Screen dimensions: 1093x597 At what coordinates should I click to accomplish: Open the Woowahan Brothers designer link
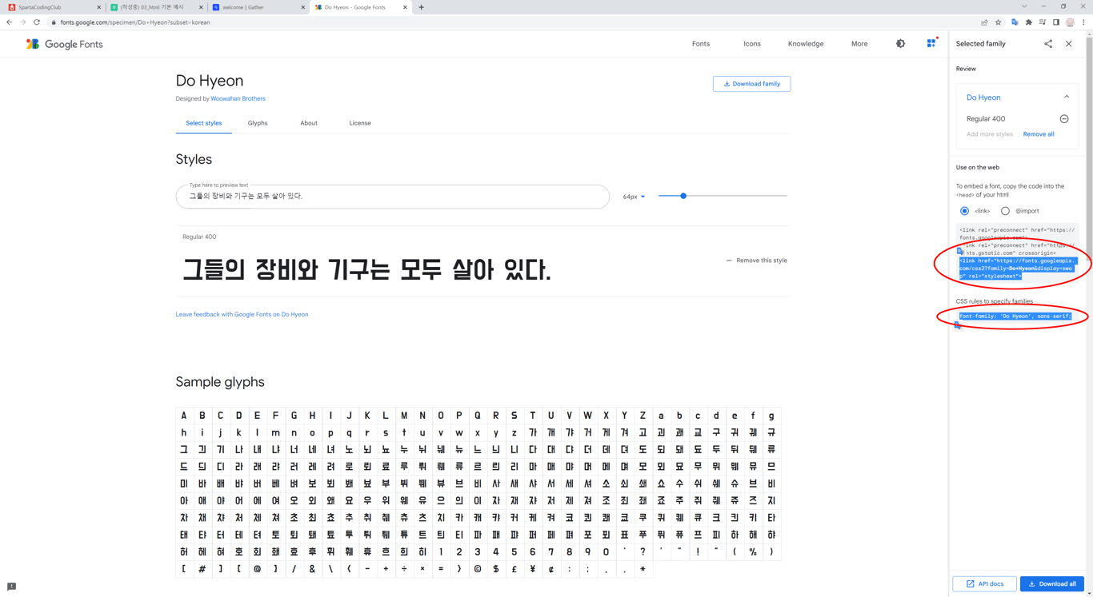click(x=238, y=99)
